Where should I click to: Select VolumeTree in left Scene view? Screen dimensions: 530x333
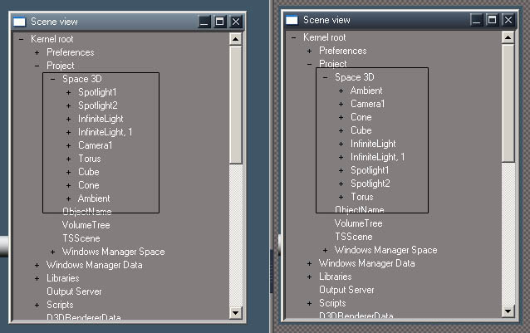coord(86,225)
